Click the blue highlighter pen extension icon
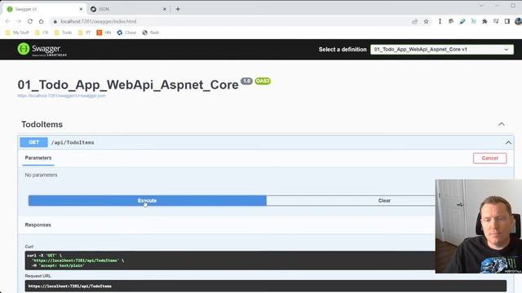 click(462, 21)
